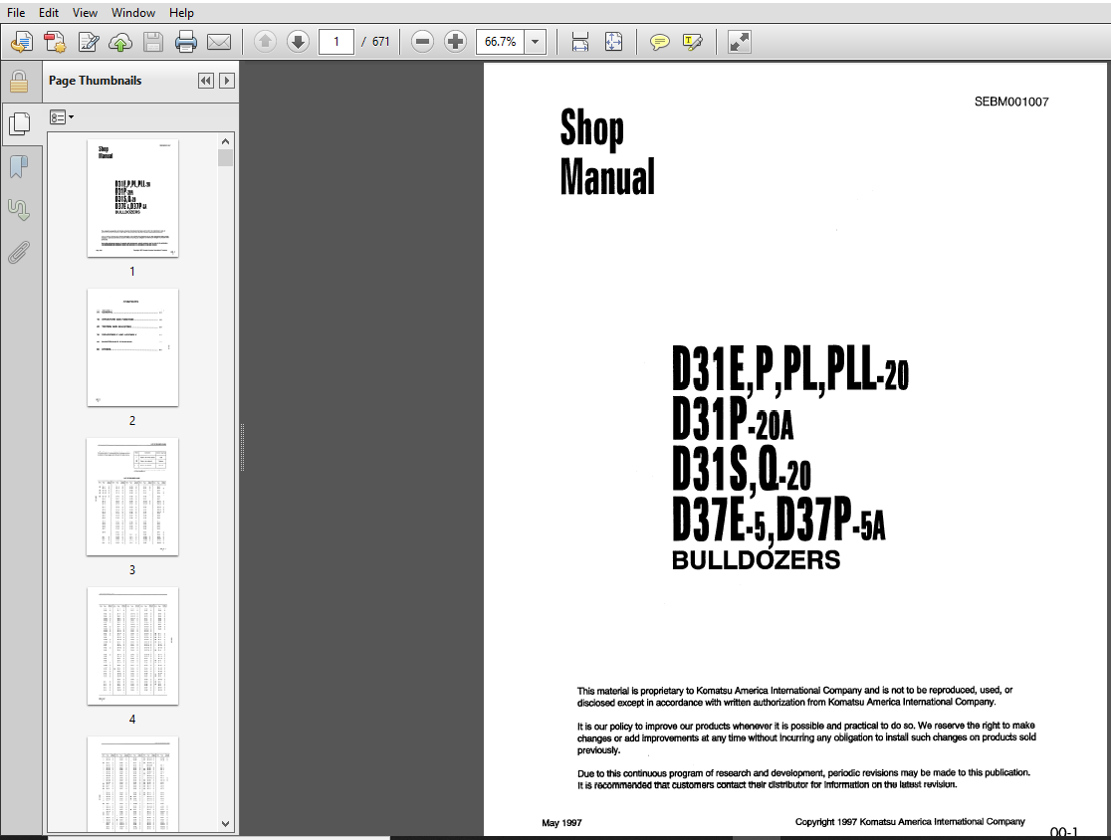This screenshot has width=1111, height=840.
Task: Click the 'May 1997' date text
Action: (x=561, y=823)
